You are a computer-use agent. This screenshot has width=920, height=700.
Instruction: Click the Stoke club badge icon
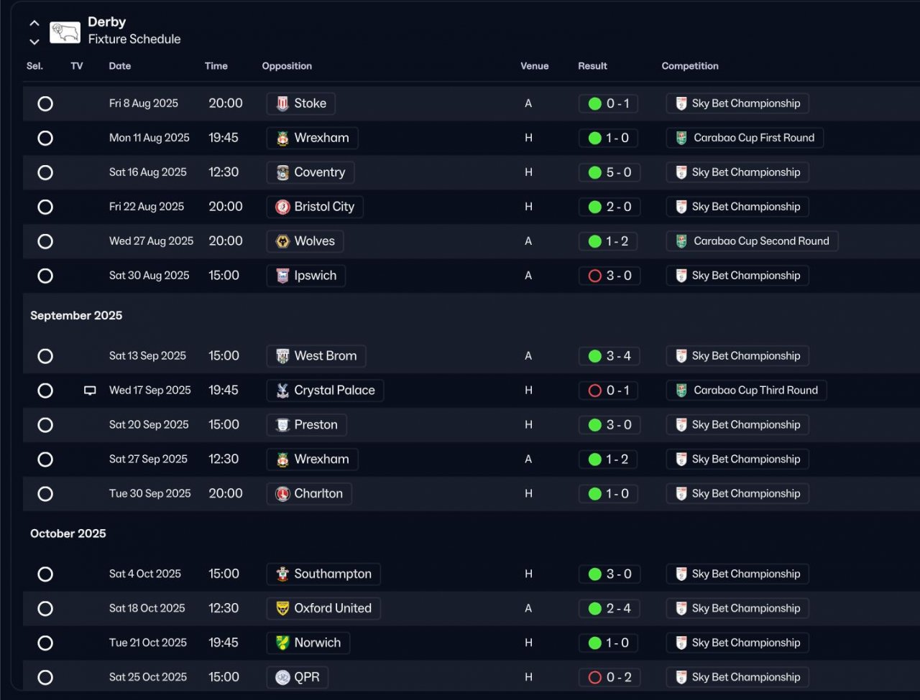pyautogui.click(x=282, y=103)
